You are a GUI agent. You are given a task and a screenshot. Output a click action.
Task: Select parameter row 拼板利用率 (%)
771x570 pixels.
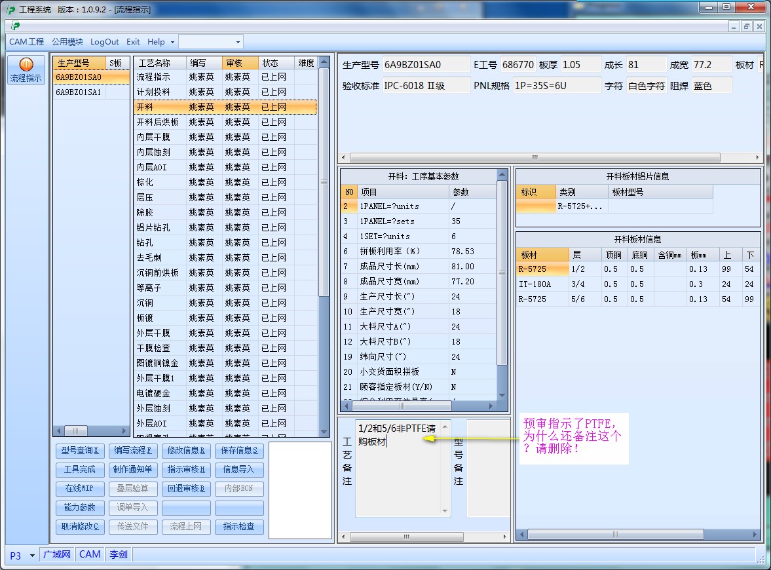[x=419, y=252]
